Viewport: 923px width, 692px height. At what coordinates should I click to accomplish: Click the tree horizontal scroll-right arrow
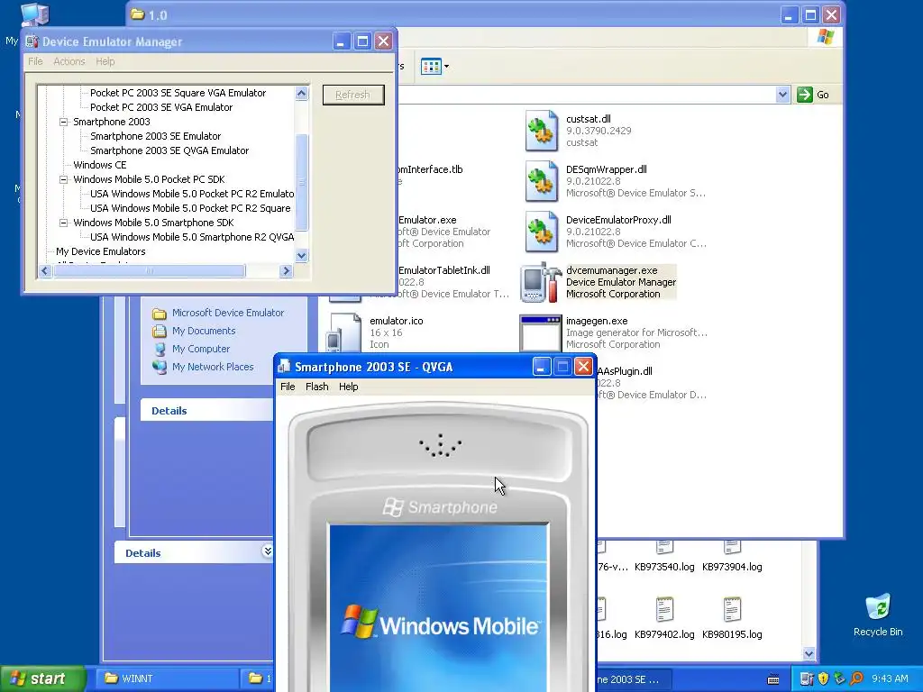tap(286, 270)
